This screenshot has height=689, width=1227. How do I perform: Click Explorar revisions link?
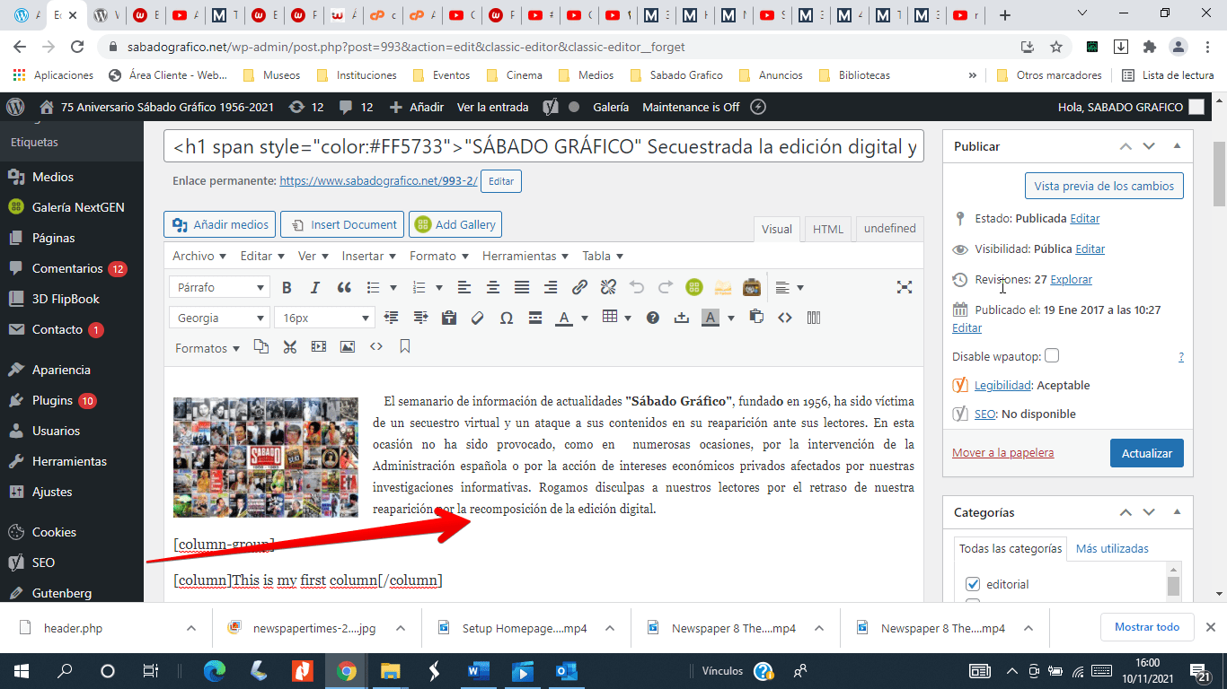click(1072, 279)
